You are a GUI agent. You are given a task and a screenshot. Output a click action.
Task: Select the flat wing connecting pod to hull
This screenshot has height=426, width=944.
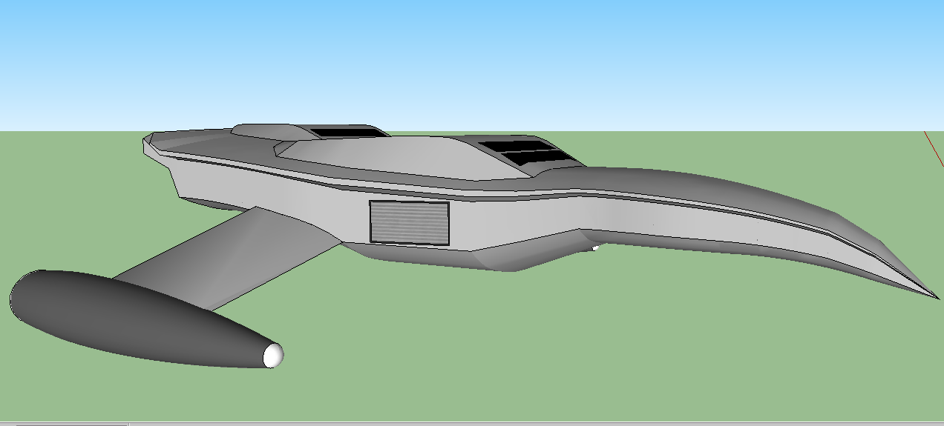[223, 256]
